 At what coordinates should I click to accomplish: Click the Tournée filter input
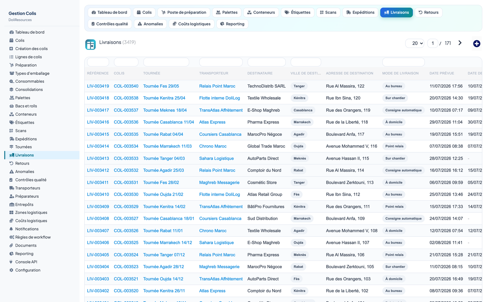pos(166,62)
